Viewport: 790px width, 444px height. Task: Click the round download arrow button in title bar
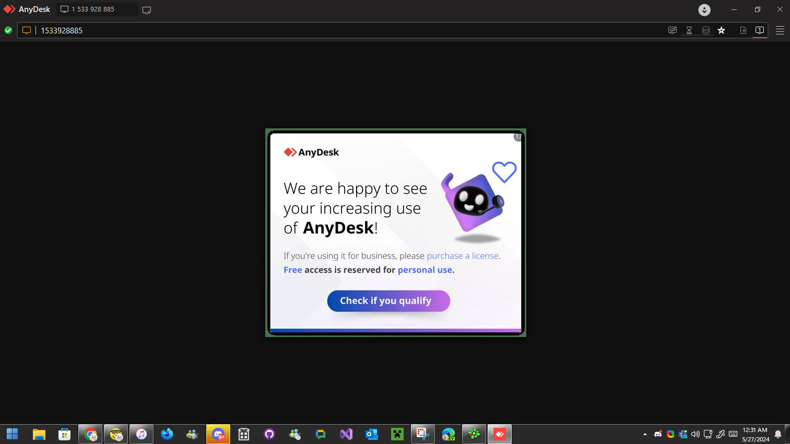point(704,10)
